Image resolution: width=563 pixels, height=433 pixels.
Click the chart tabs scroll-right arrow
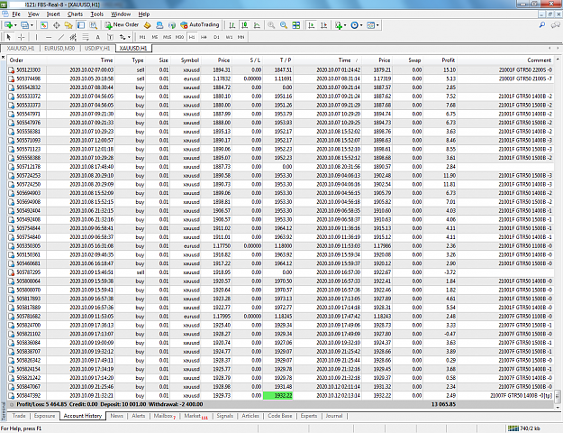[558, 48]
